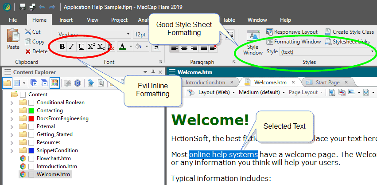The image size is (377, 185).
Task: Open the File menu
Action: tap(13, 20)
